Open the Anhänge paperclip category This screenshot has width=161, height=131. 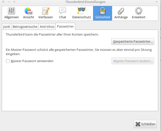121,13
